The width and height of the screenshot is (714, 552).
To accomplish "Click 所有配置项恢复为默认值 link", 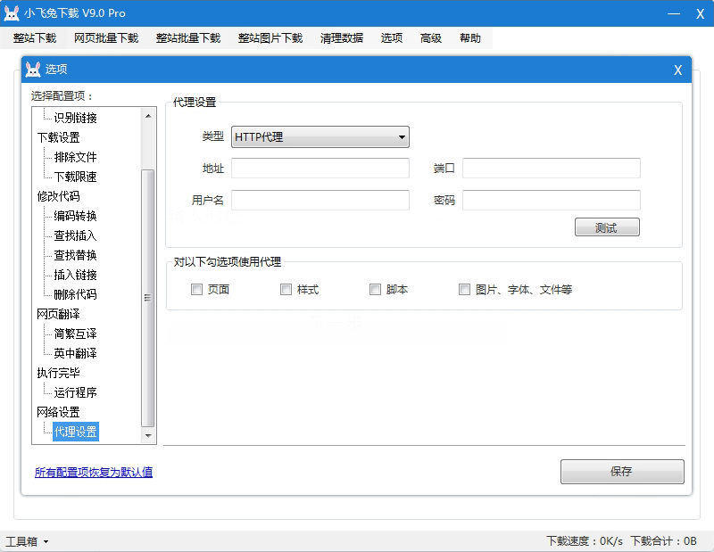I will click(x=94, y=472).
